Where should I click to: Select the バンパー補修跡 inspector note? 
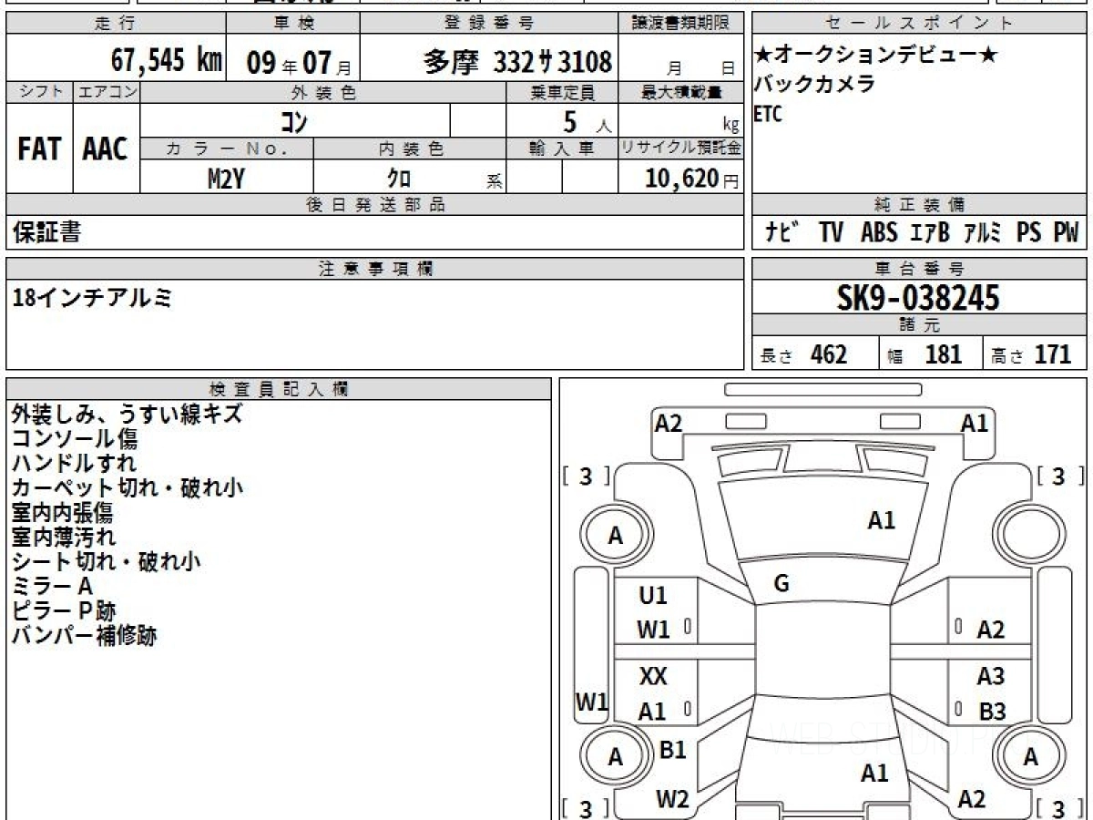pos(84,636)
